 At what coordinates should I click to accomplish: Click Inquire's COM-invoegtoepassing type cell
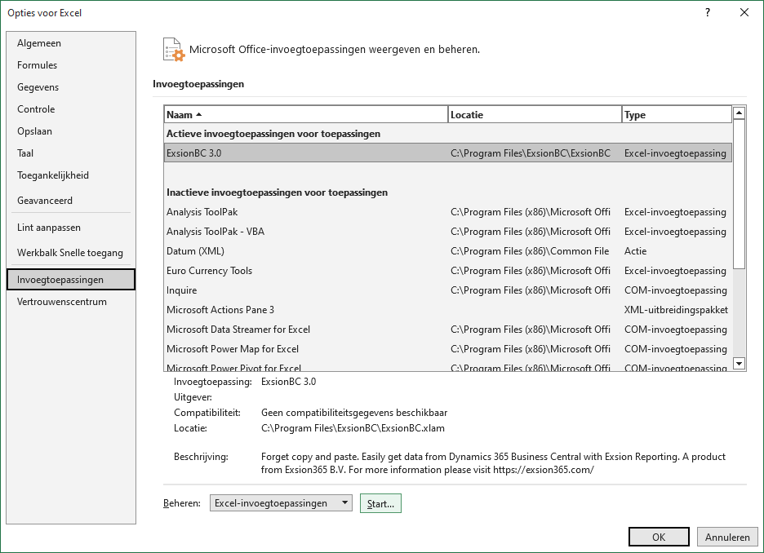coord(676,290)
